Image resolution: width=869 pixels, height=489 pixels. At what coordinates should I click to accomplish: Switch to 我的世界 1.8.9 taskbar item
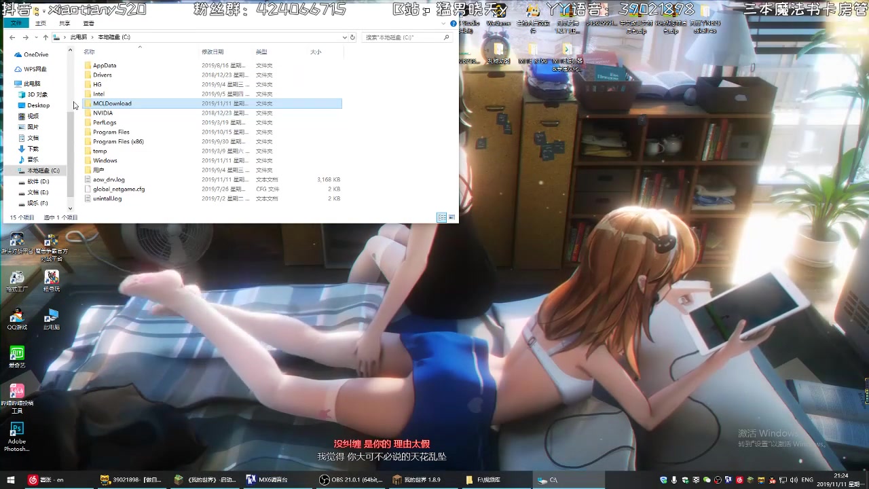click(x=417, y=479)
